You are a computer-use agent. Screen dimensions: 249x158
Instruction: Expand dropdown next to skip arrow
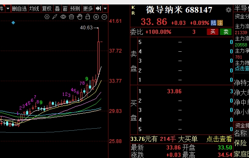click(105, 9)
